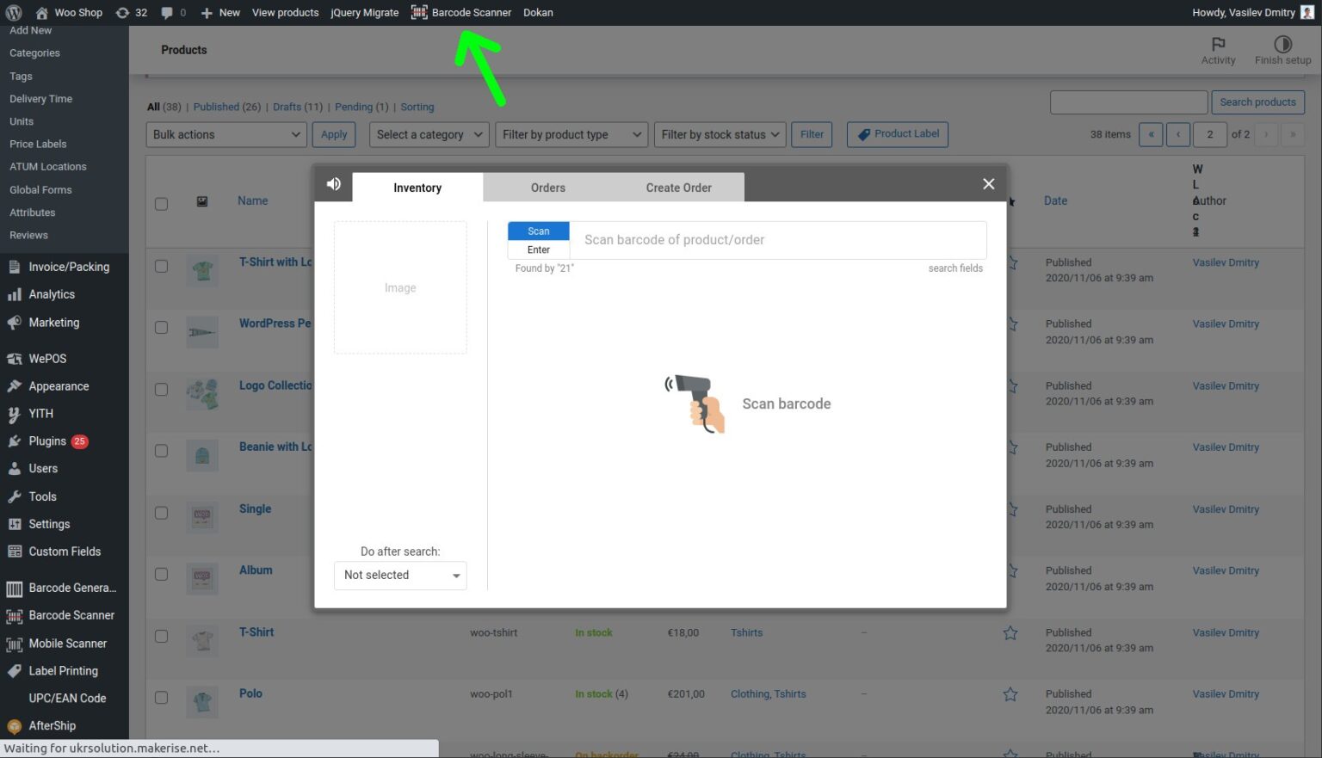Open the Filter by stock status dropdown

720,134
